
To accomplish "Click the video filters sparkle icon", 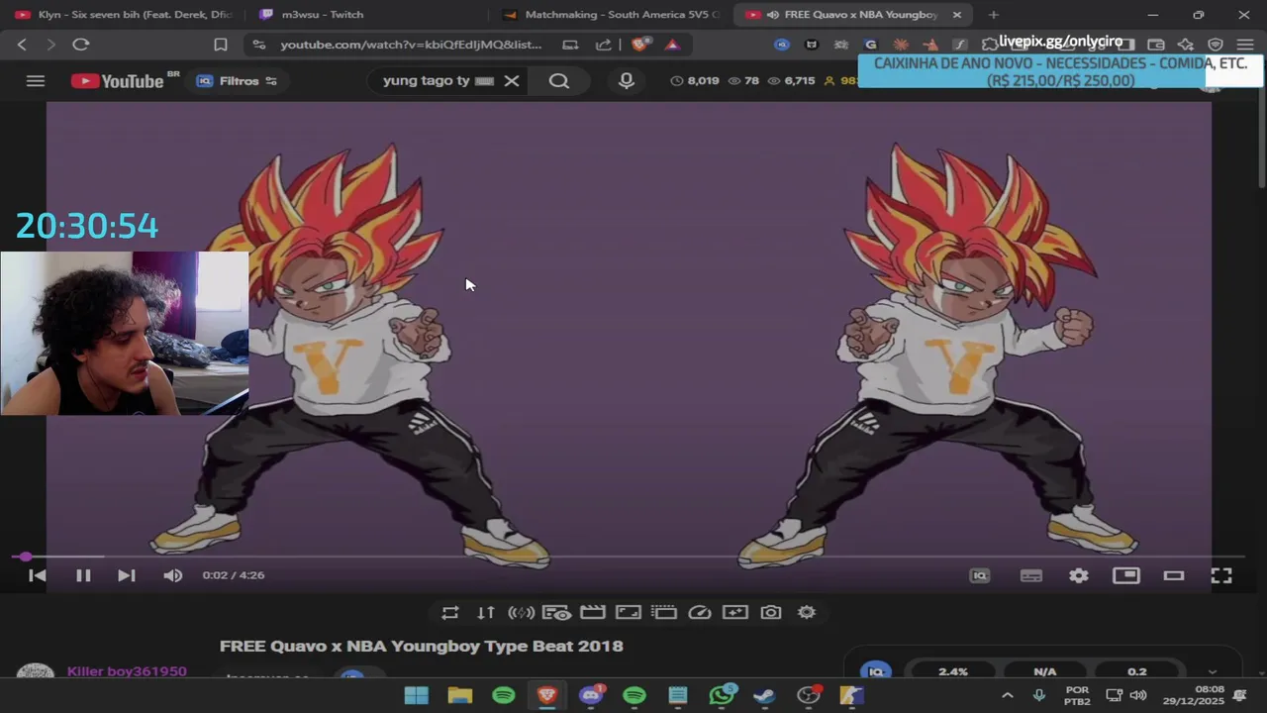I will click(735, 613).
